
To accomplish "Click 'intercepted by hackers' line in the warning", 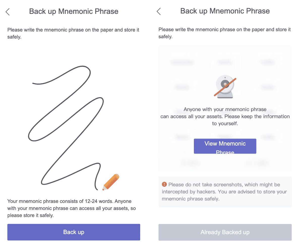I will pos(224,192).
